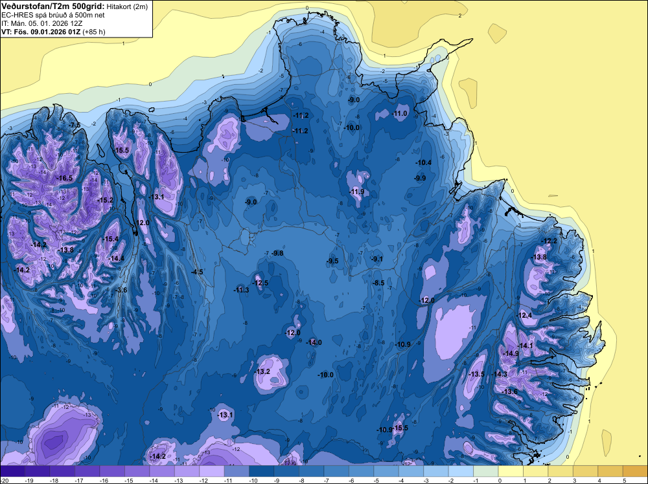Screen dimensions: 648x484
Task: Select legend swatch between -15 and -14
Action: (137, 471)
